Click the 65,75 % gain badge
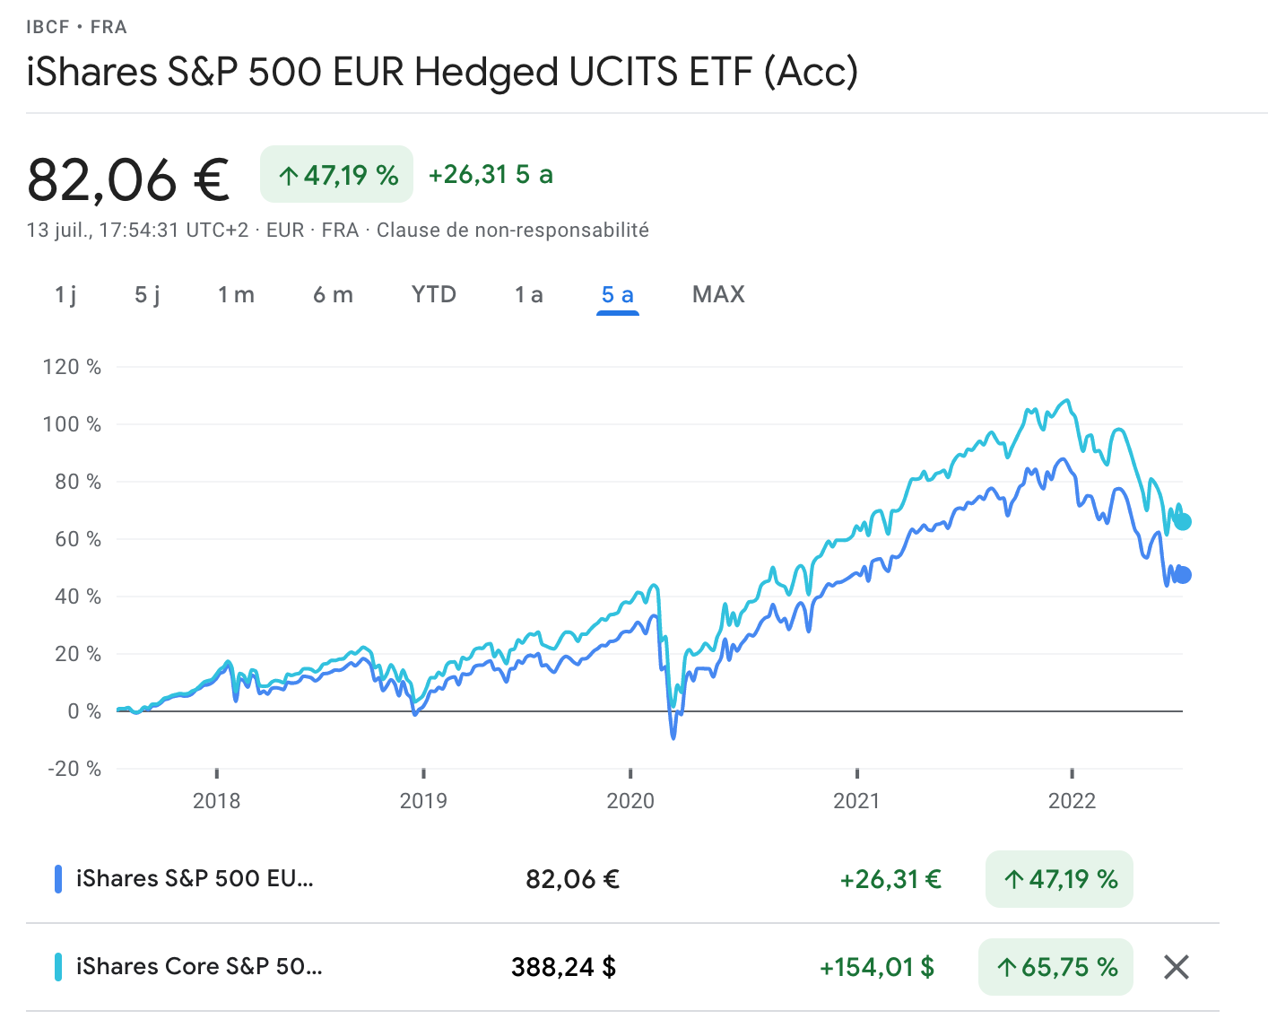The width and height of the screenshot is (1268, 1028). (1055, 967)
